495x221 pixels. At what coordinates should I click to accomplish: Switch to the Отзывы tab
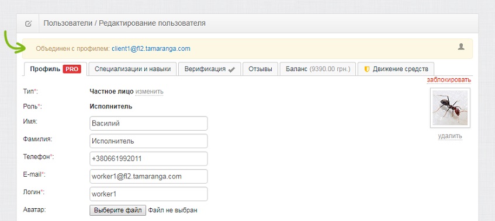click(260, 69)
